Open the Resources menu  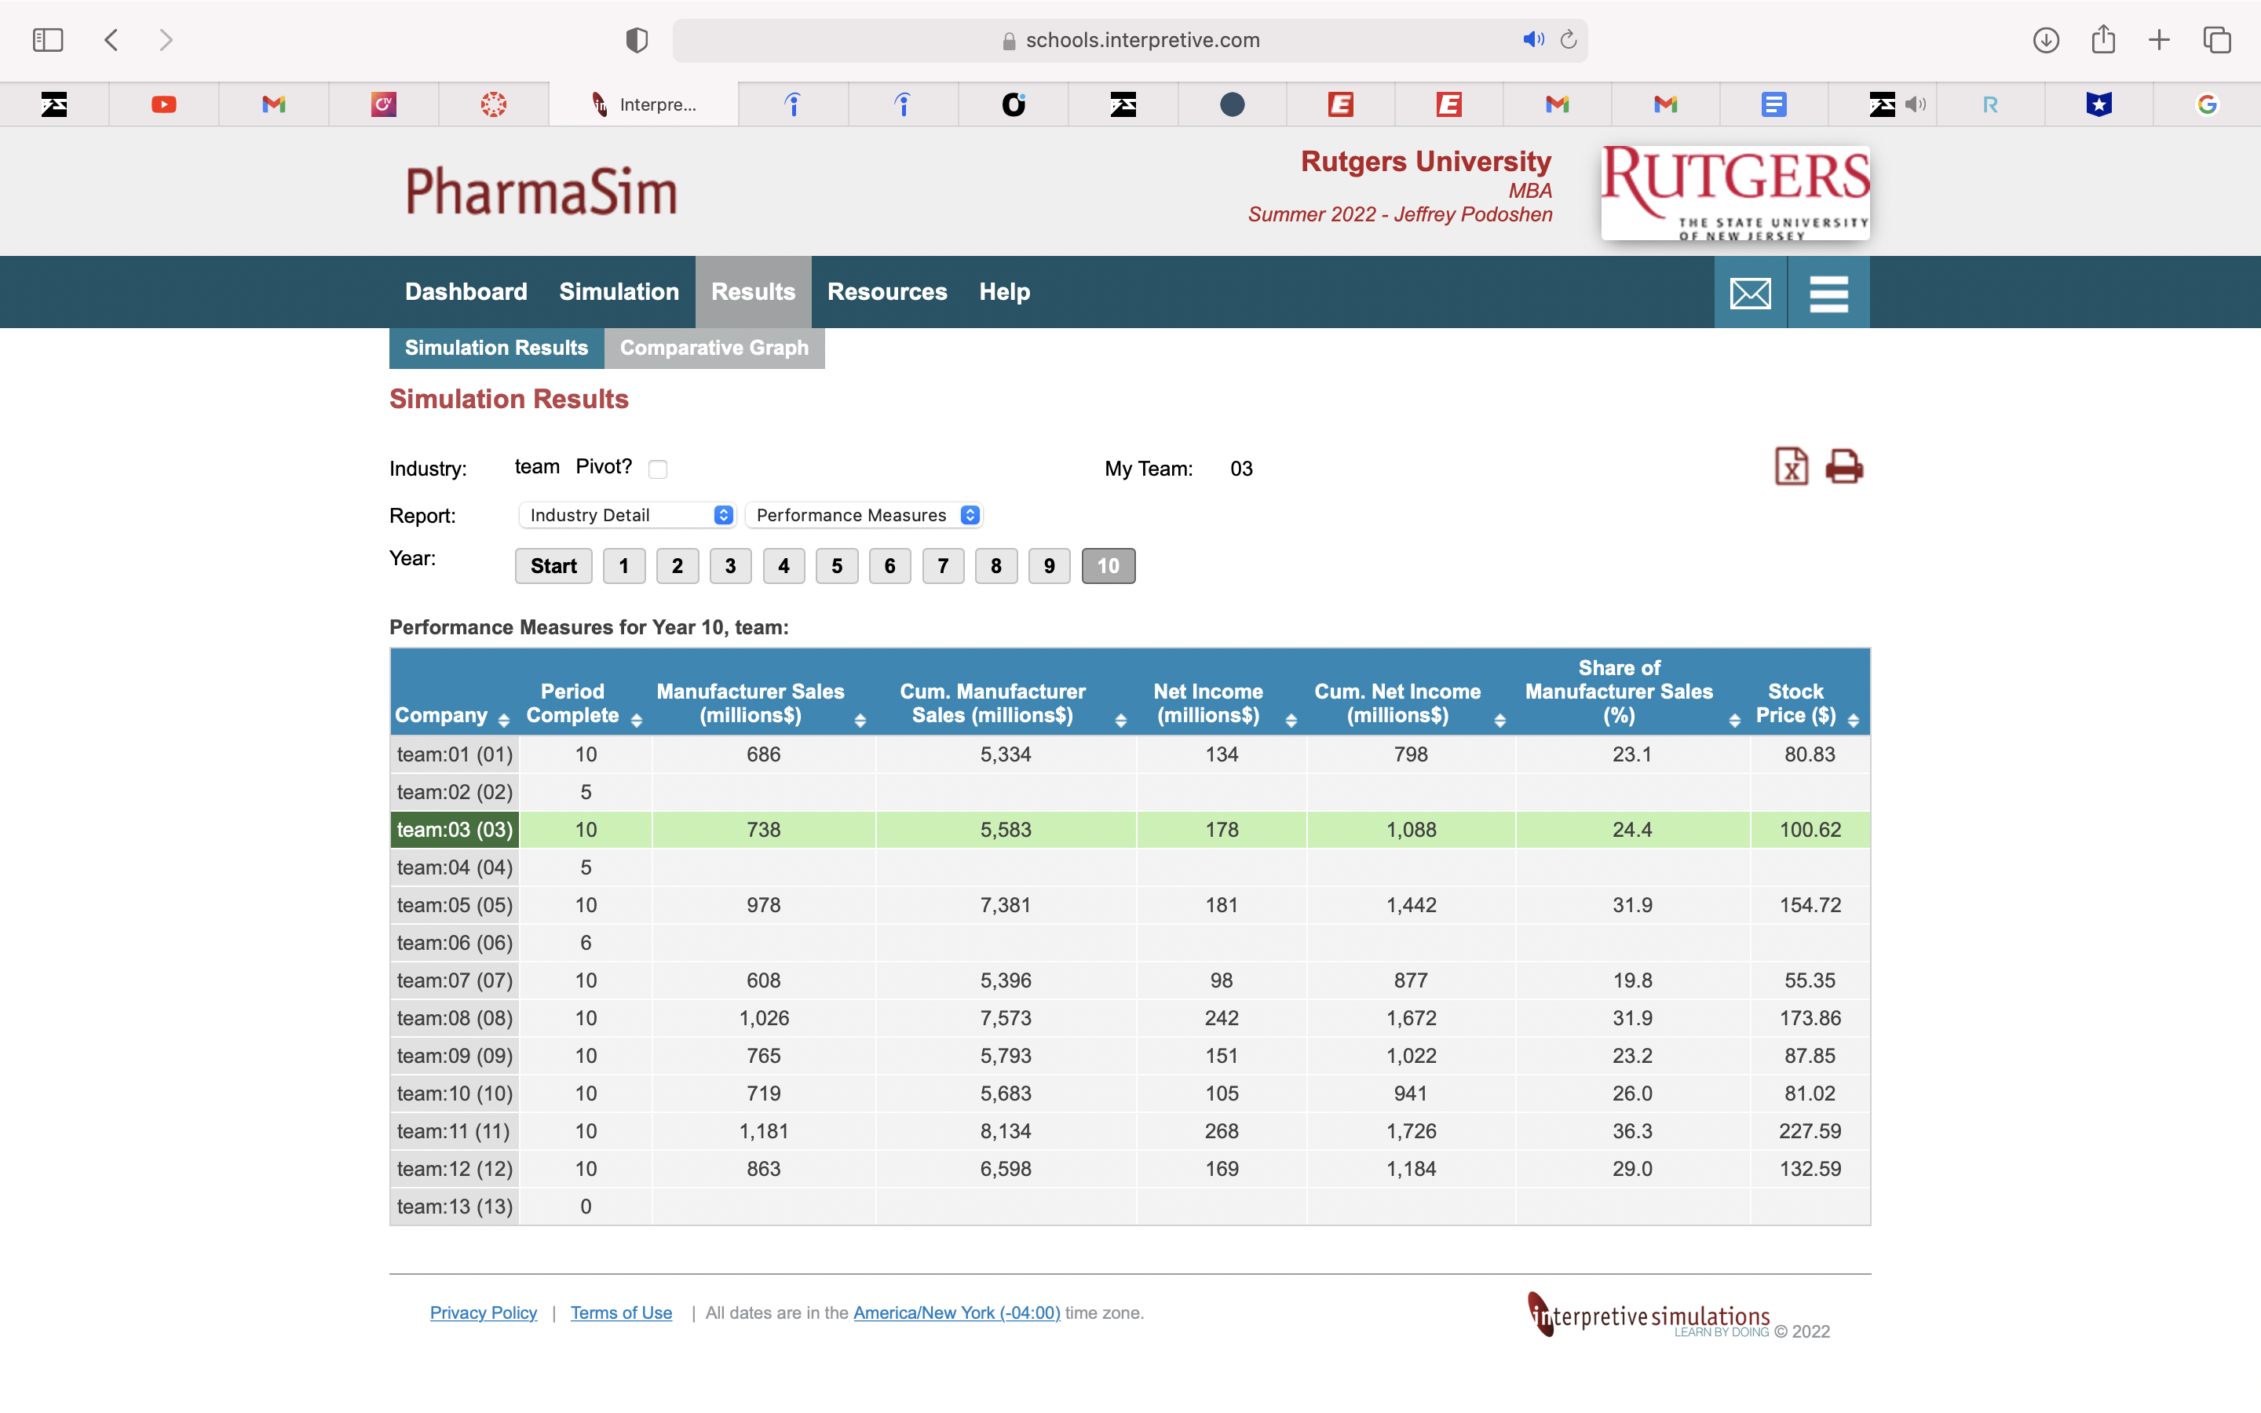click(x=886, y=291)
